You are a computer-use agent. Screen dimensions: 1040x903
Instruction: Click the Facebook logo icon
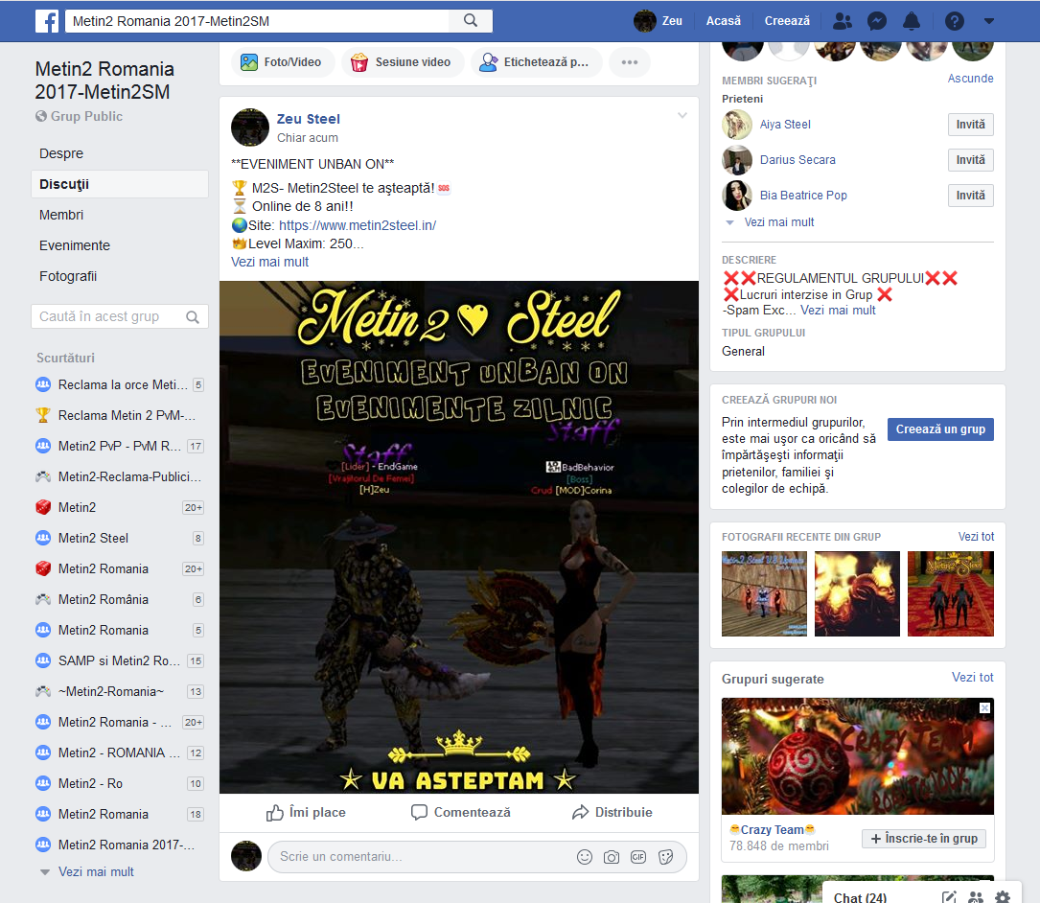(47, 21)
